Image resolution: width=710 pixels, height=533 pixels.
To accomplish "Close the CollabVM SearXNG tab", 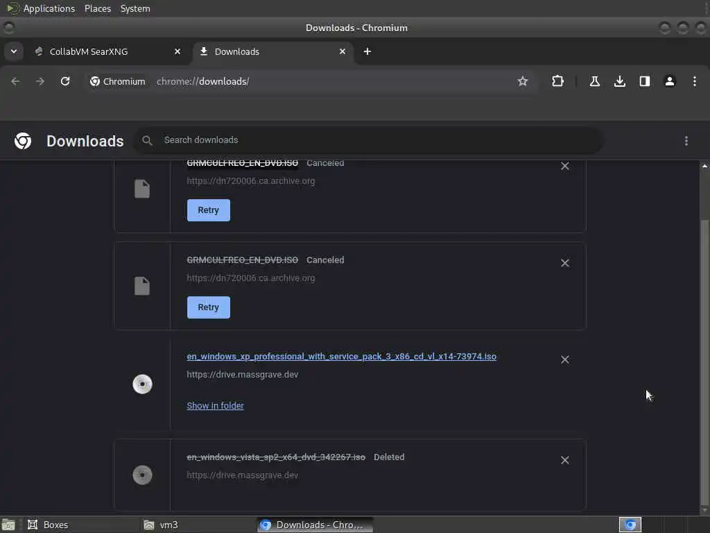I will [x=177, y=51].
